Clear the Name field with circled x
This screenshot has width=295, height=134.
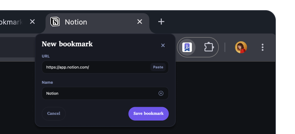161,93
